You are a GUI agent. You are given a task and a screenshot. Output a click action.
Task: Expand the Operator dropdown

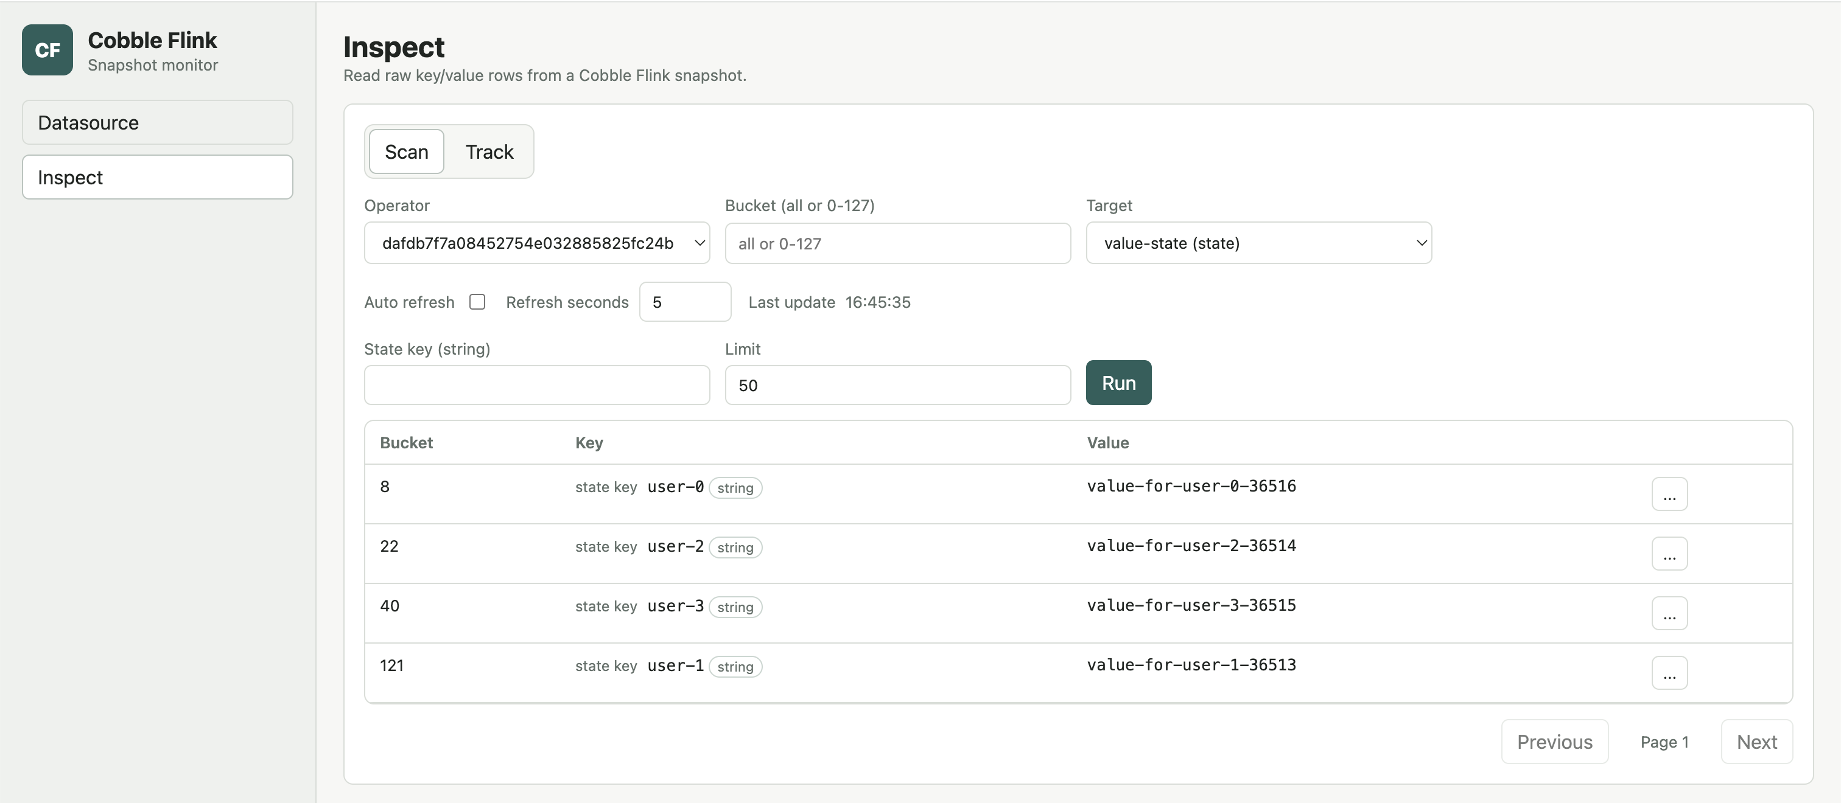click(x=537, y=243)
